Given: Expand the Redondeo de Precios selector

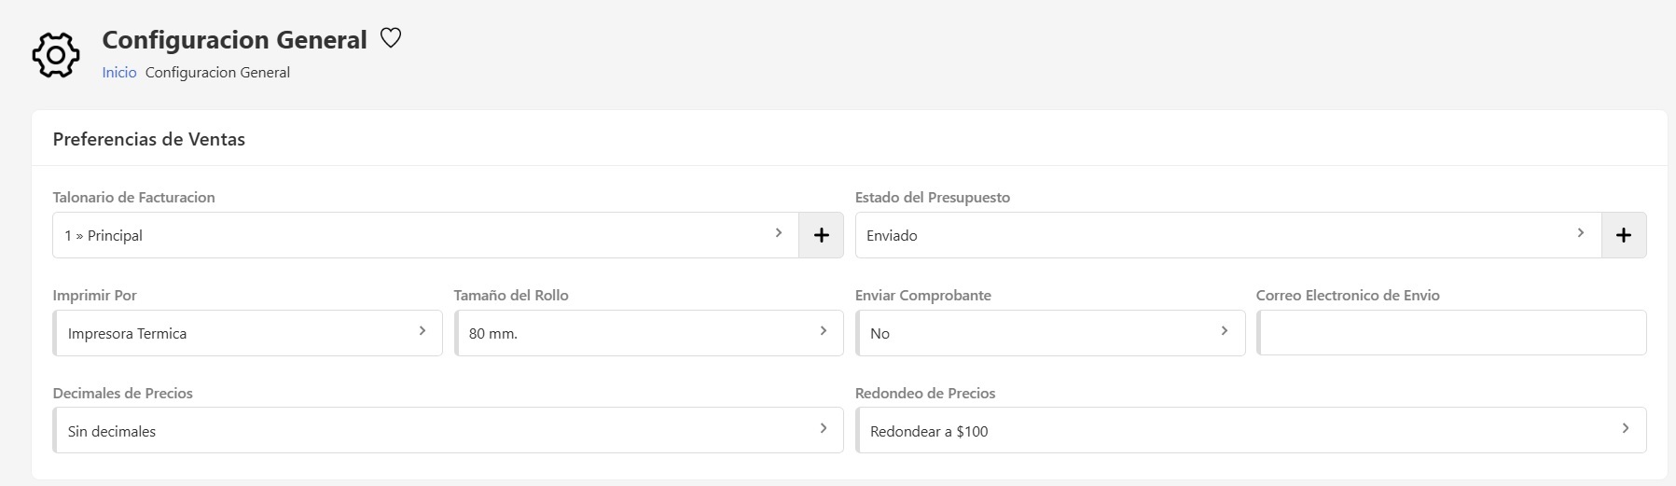Looking at the screenshot, I should coord(1251,431).
